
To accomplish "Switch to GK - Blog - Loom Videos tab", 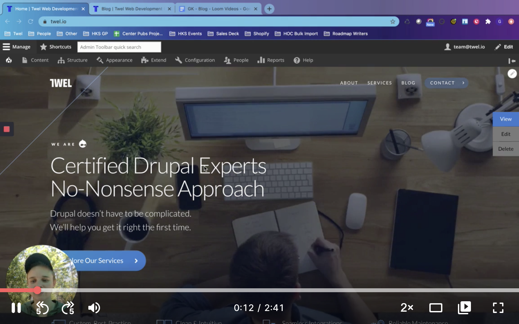I will coord(218,9).
